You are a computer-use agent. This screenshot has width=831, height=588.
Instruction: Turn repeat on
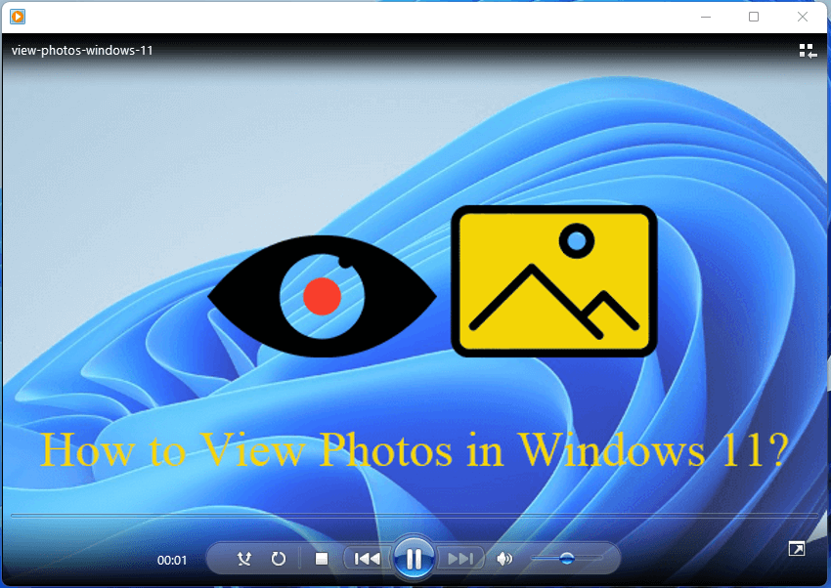point(279,559)
